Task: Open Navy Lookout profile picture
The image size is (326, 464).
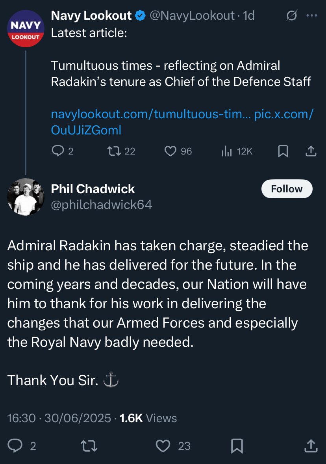Action: (25, 29)
